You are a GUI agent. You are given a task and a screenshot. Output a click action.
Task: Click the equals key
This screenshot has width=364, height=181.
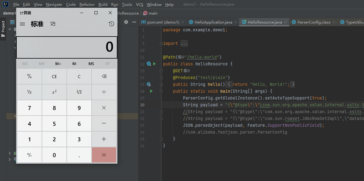pos(104,155)
